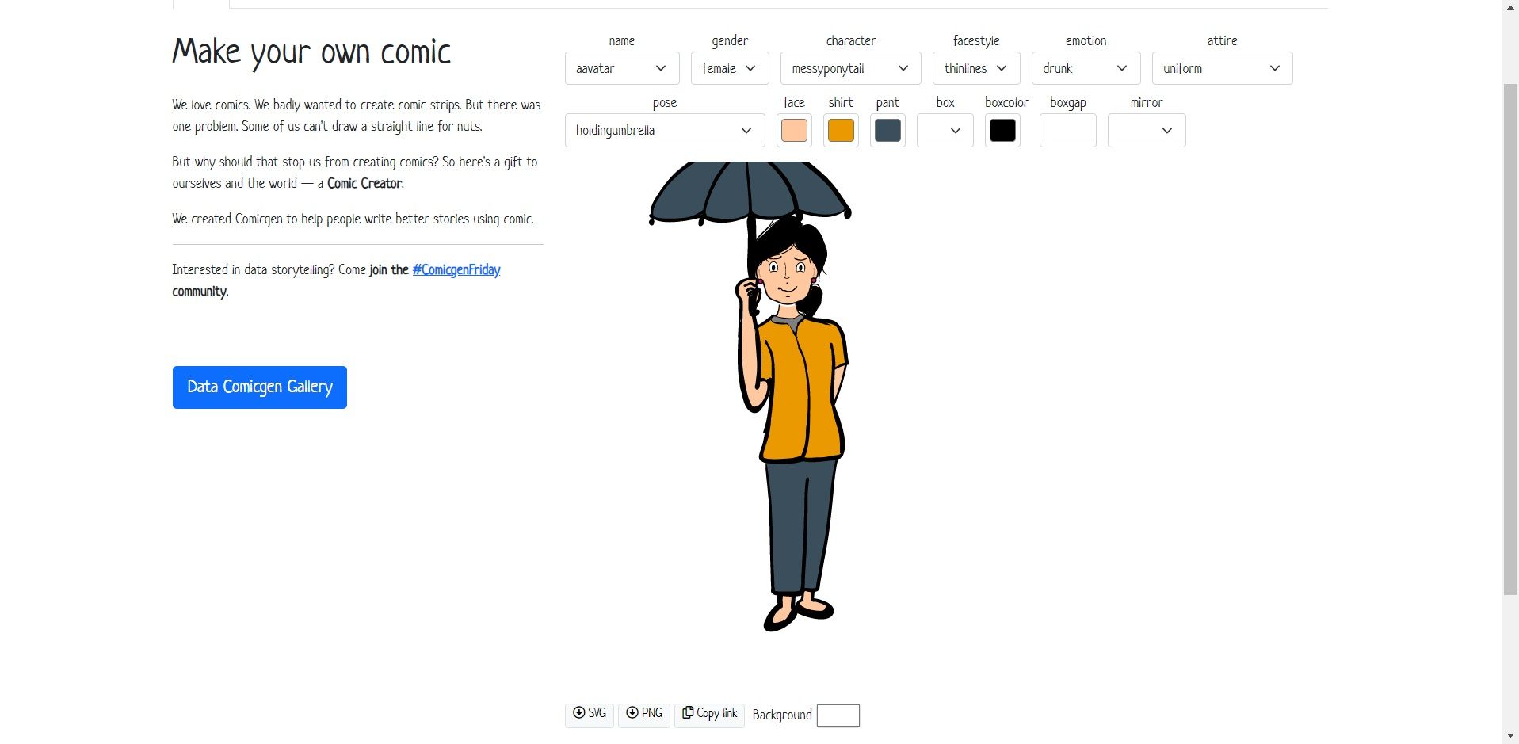
Task: Click the black boxcolor swatch
Action: point(1002,131)
